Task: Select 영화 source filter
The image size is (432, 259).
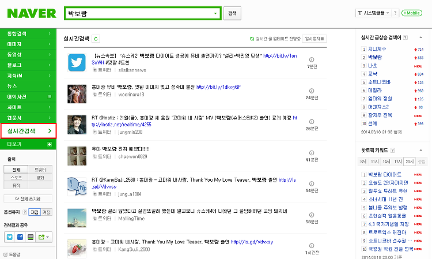Action: click(x=40, y=177)
